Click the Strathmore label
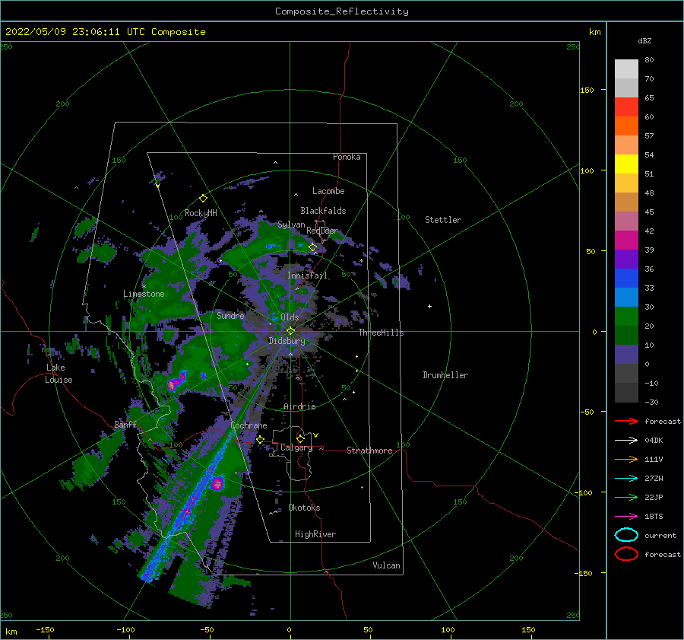This screenshot has height=640, width=684. click(369, 451)
